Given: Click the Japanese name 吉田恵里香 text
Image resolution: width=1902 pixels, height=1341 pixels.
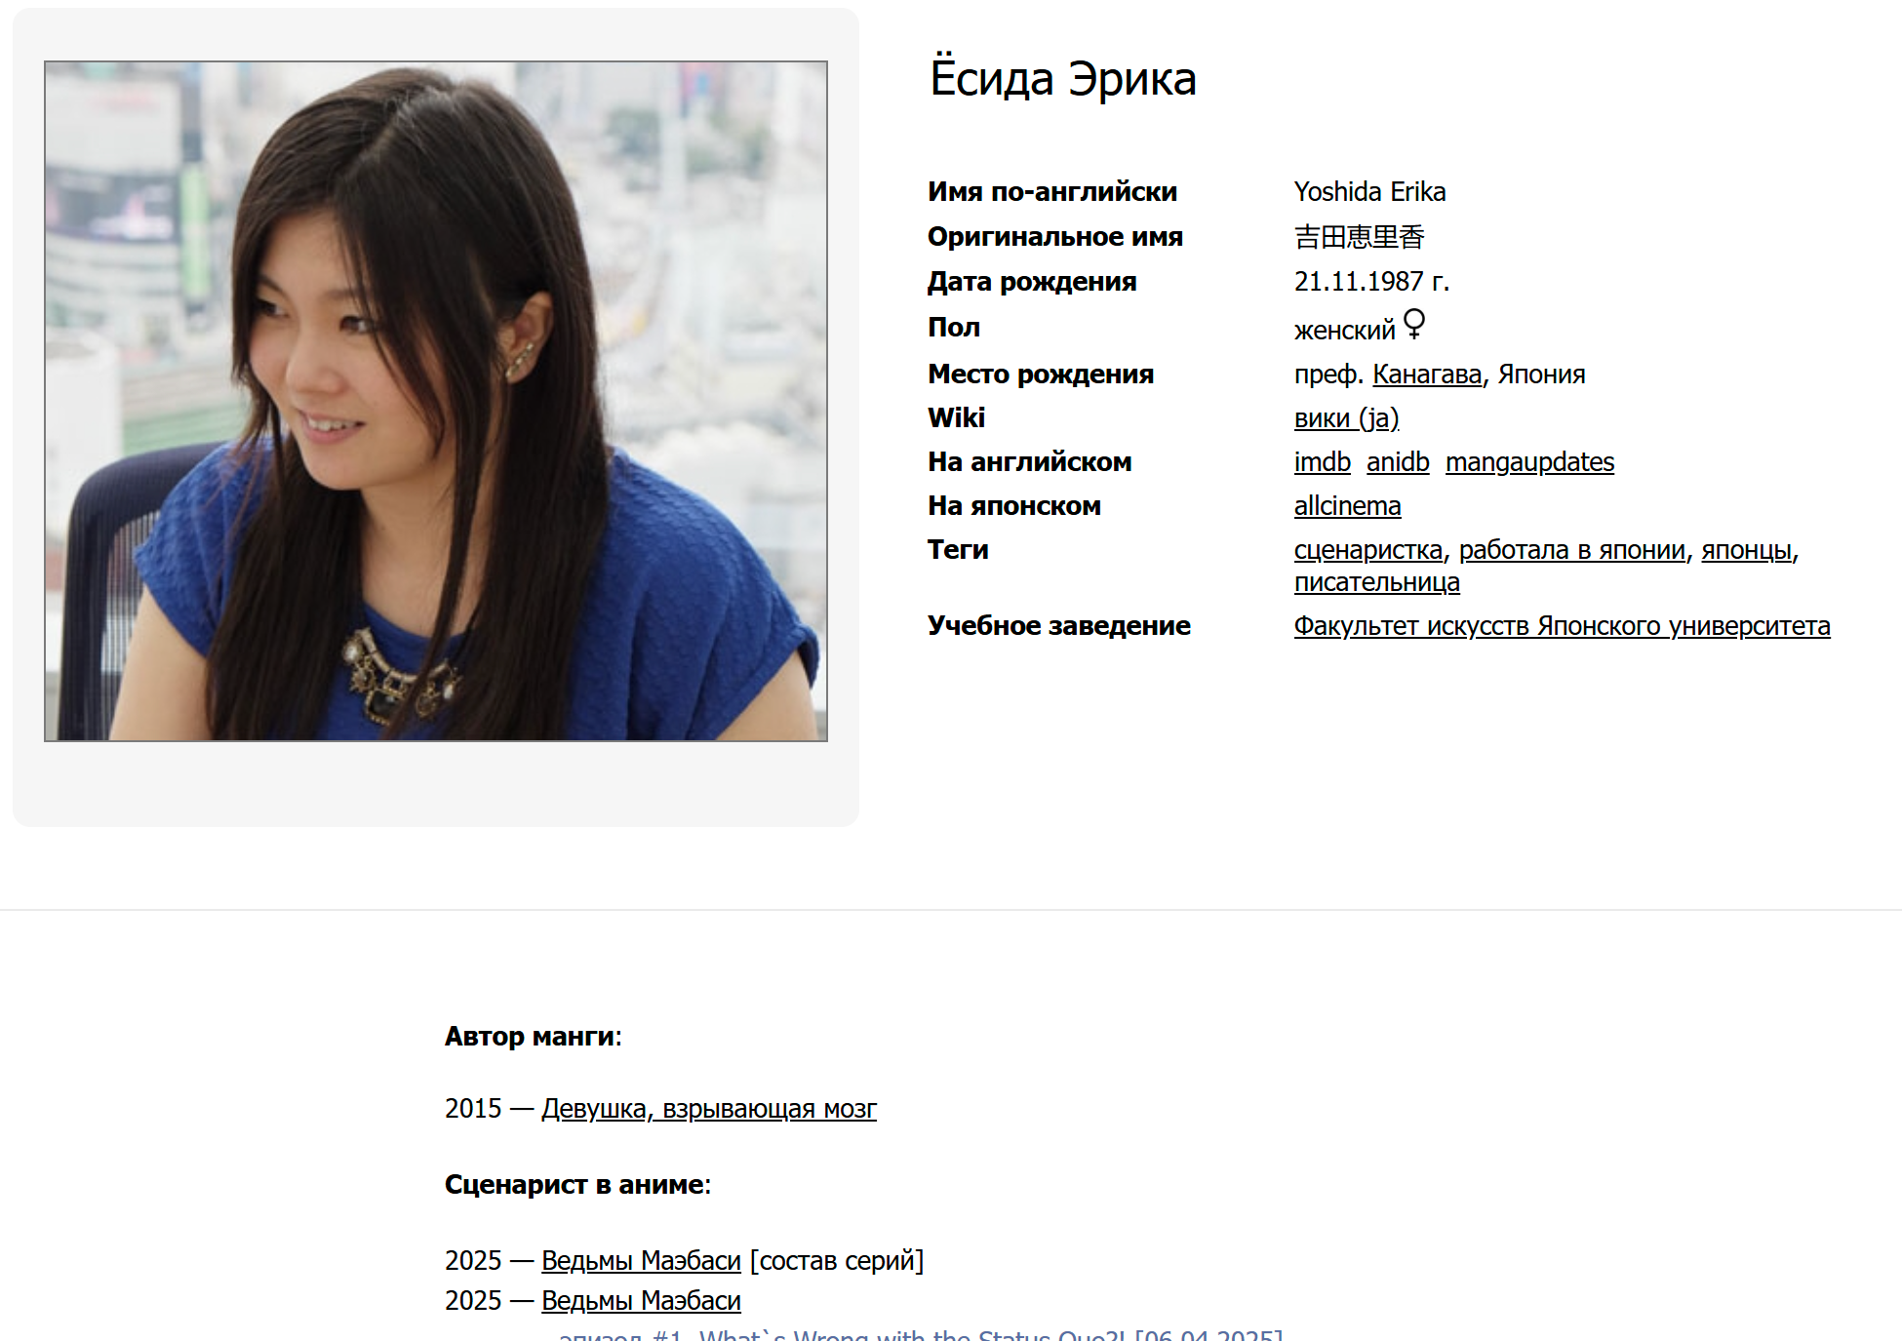Looking at the screenshot, I should coord(1359,237).
